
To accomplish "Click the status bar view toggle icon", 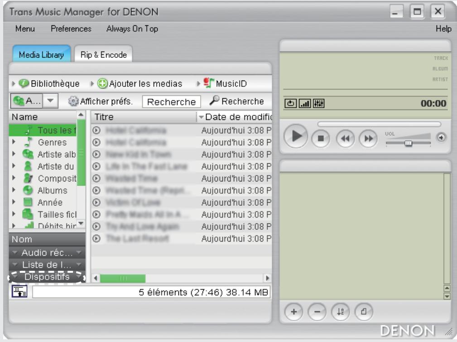I will point(19,291).
